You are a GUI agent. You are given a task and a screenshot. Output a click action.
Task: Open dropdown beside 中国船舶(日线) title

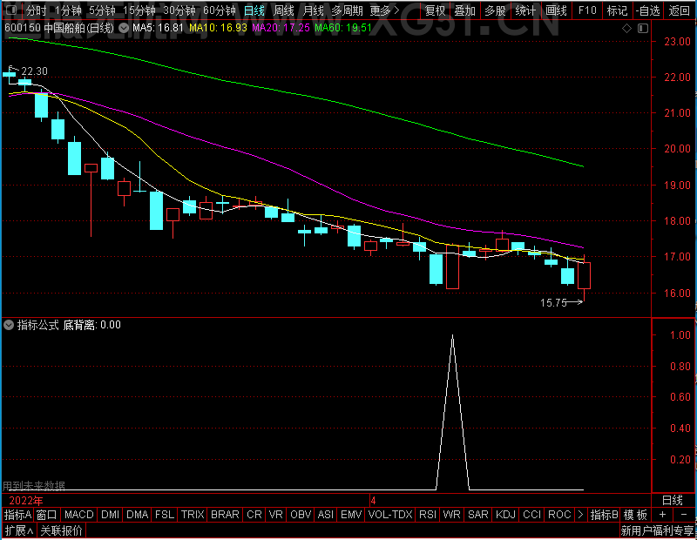point(124,28)
